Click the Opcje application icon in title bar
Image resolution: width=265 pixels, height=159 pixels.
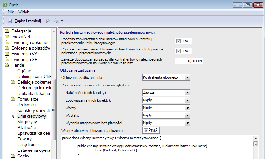5,5
